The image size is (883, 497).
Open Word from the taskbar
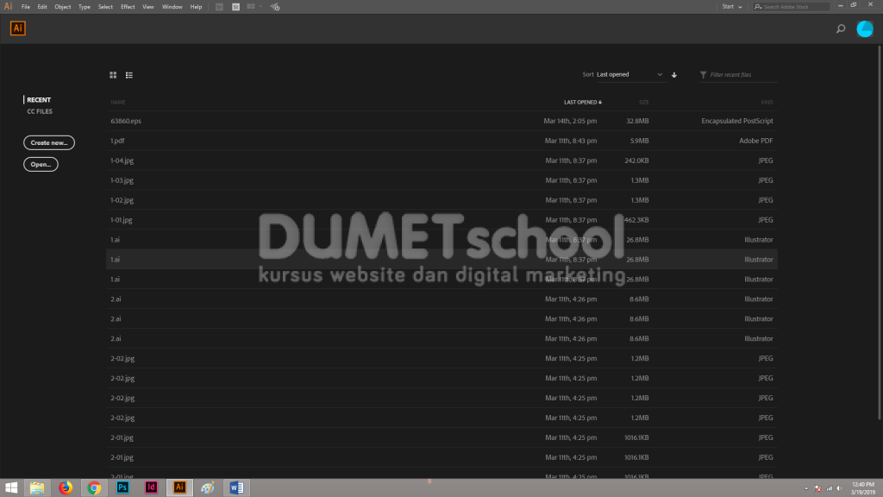point(236,488)
